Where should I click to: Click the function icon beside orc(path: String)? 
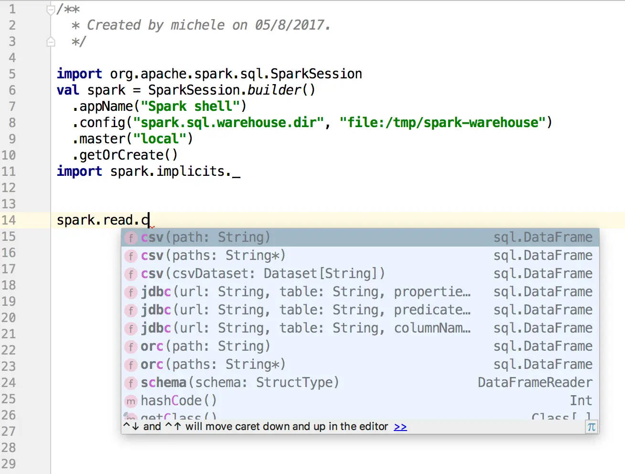click(x=130, y=346)
